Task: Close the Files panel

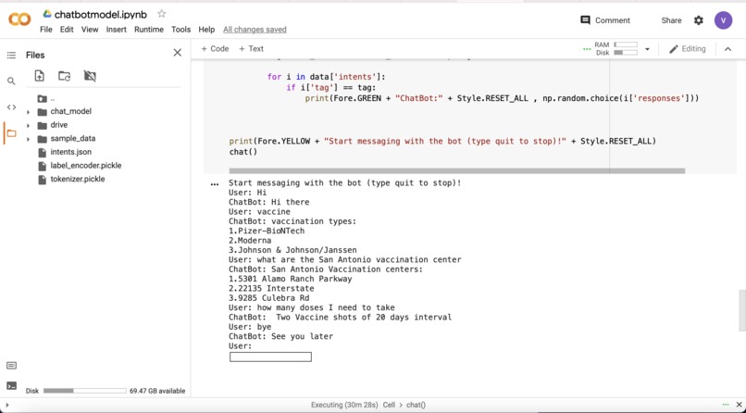Action: [178, 53]
